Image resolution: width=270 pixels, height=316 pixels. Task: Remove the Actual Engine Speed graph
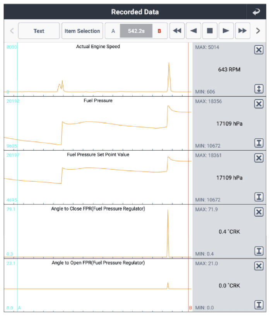coord(259,50)
